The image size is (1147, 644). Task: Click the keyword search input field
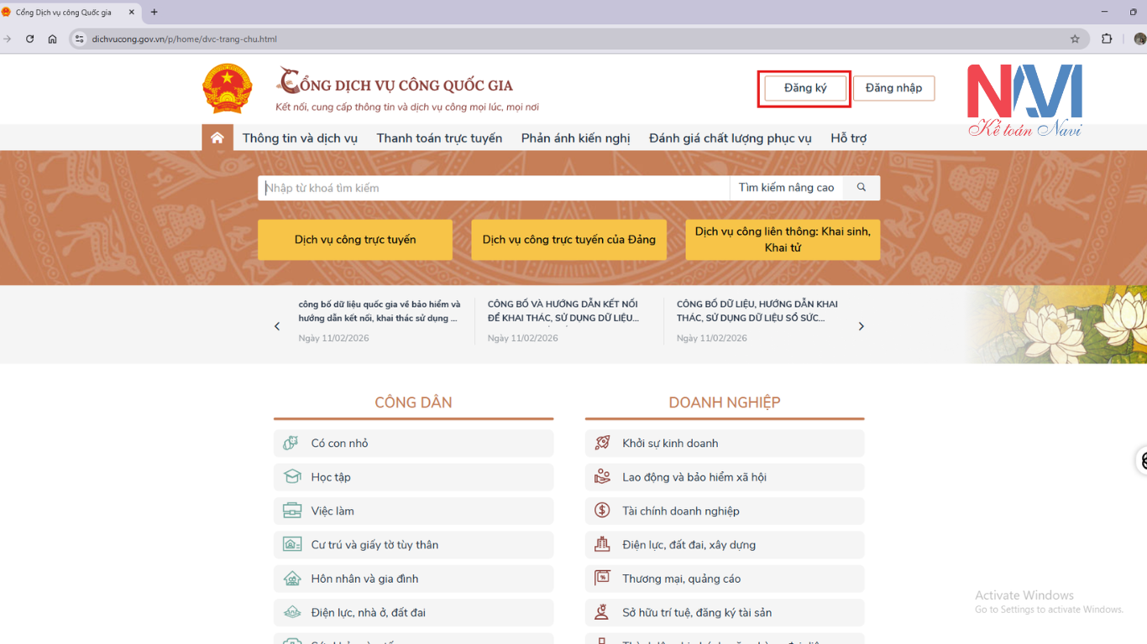[x=494, y=188]
